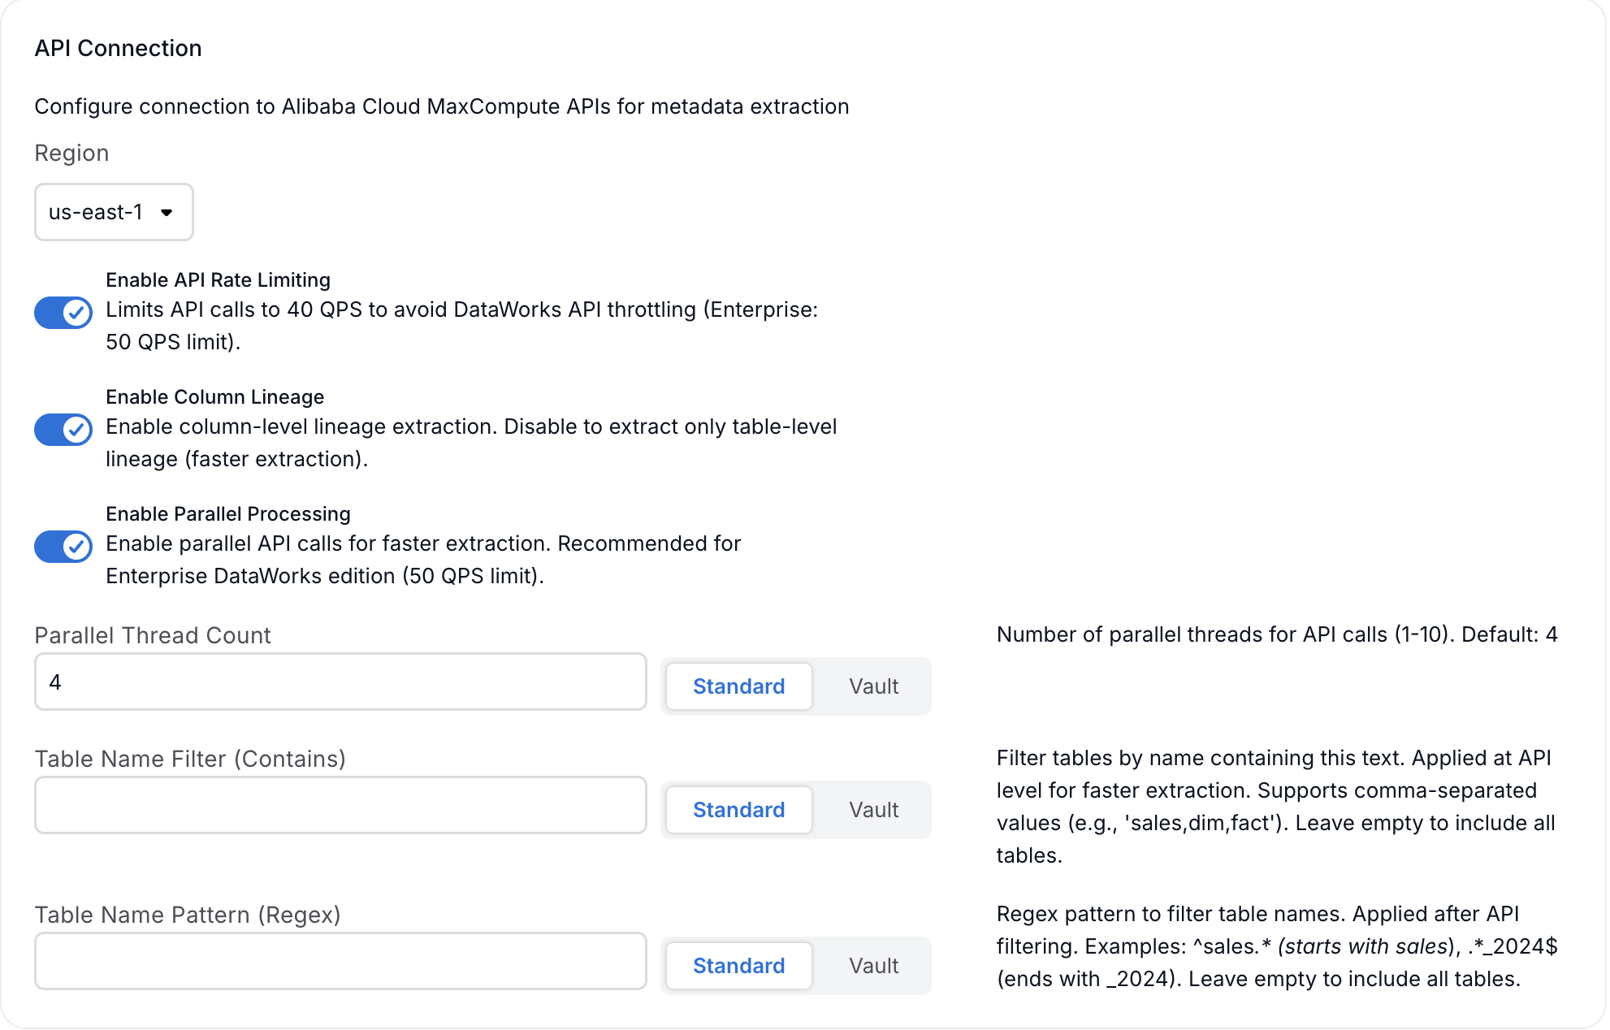Image resolution: width=1610 pixels, height=1030 pixels.
Task: Click the Region dropdown caret arrow
Action: tap(167, 213)
